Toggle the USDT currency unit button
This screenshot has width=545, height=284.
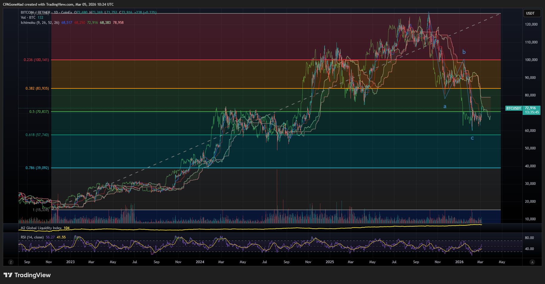coord(532,13)
